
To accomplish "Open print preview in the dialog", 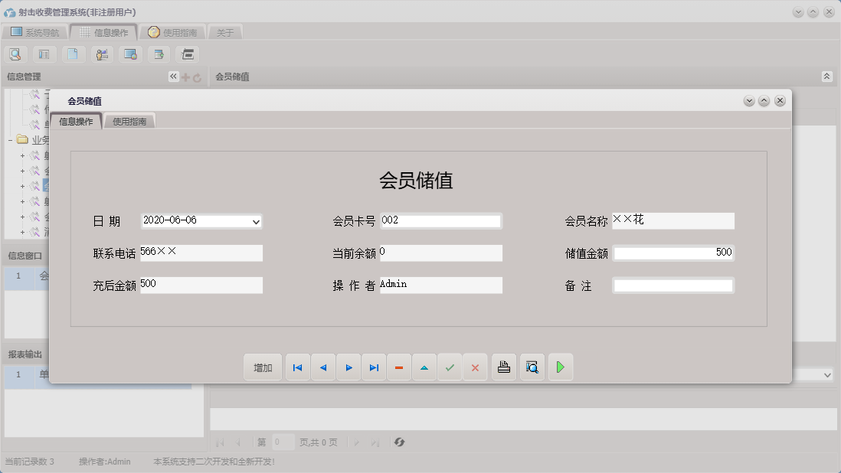I will [532, 367].
